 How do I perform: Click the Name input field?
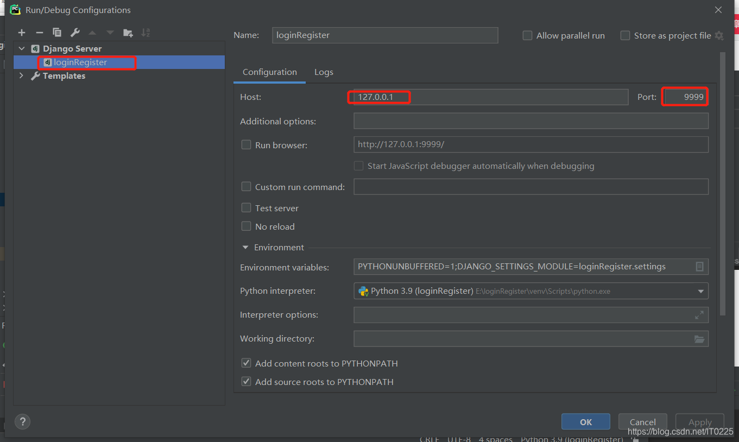click(x=385, y=35)
